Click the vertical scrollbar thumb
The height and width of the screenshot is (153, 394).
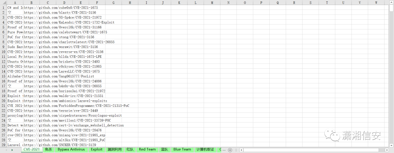(391, 8)
